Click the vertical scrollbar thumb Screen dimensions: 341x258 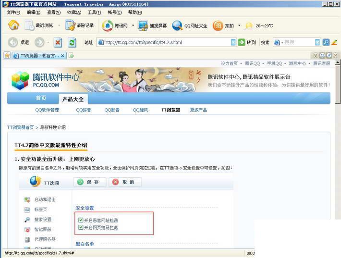pyautogui.click(x=338, y=85)
